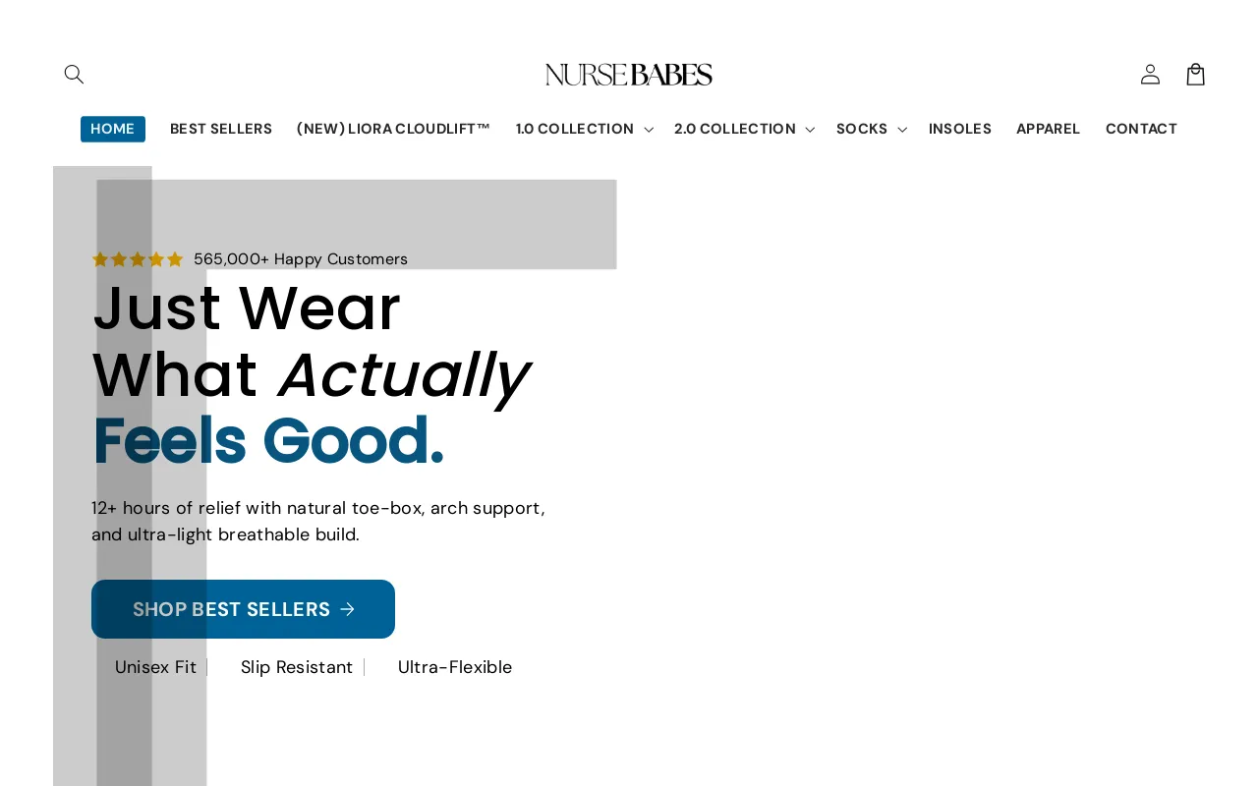Image resolution: width=1258 pixels, height=786 pixels.
Task: Visit the Contact page
Action: pyautogui.click(x=1141, y=129)
